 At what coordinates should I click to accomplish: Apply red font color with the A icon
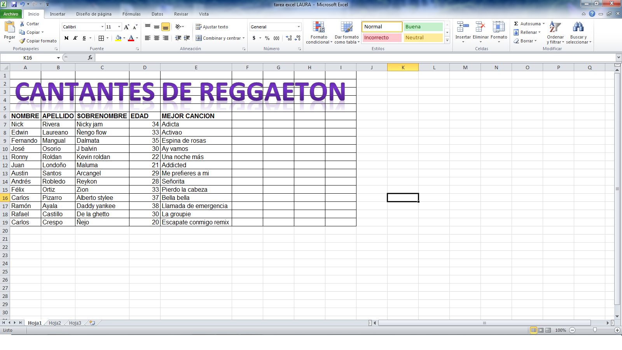tap(131, 38)
